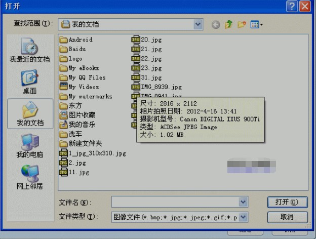The width and height of the screenshot is (316, 239).
Task: Select the 1_jpg_310x310.jpg file icon
Action: coord(63,153)
